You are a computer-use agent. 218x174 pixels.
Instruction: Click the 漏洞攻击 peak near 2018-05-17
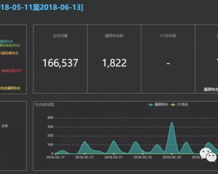[x=85, y=142]
